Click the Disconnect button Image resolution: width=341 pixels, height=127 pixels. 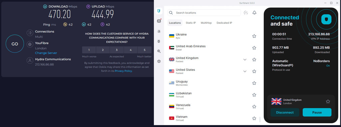click(x=285, y=112)
